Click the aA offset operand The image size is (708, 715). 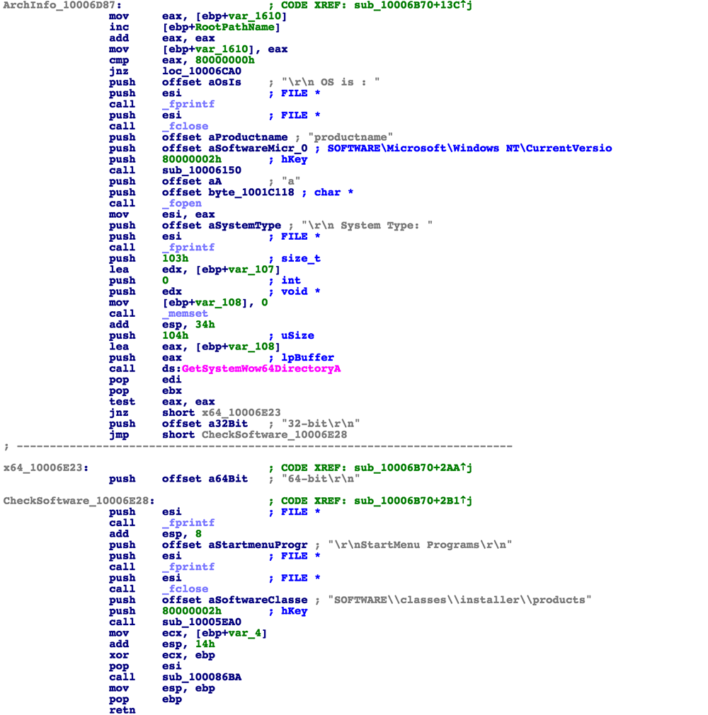tap(215, 182)
